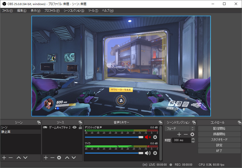Open デスクトップ音声 audio settings gear

coord(155,137)
